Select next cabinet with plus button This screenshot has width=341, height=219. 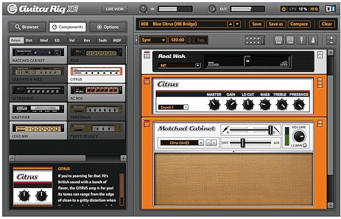(214, 142)
